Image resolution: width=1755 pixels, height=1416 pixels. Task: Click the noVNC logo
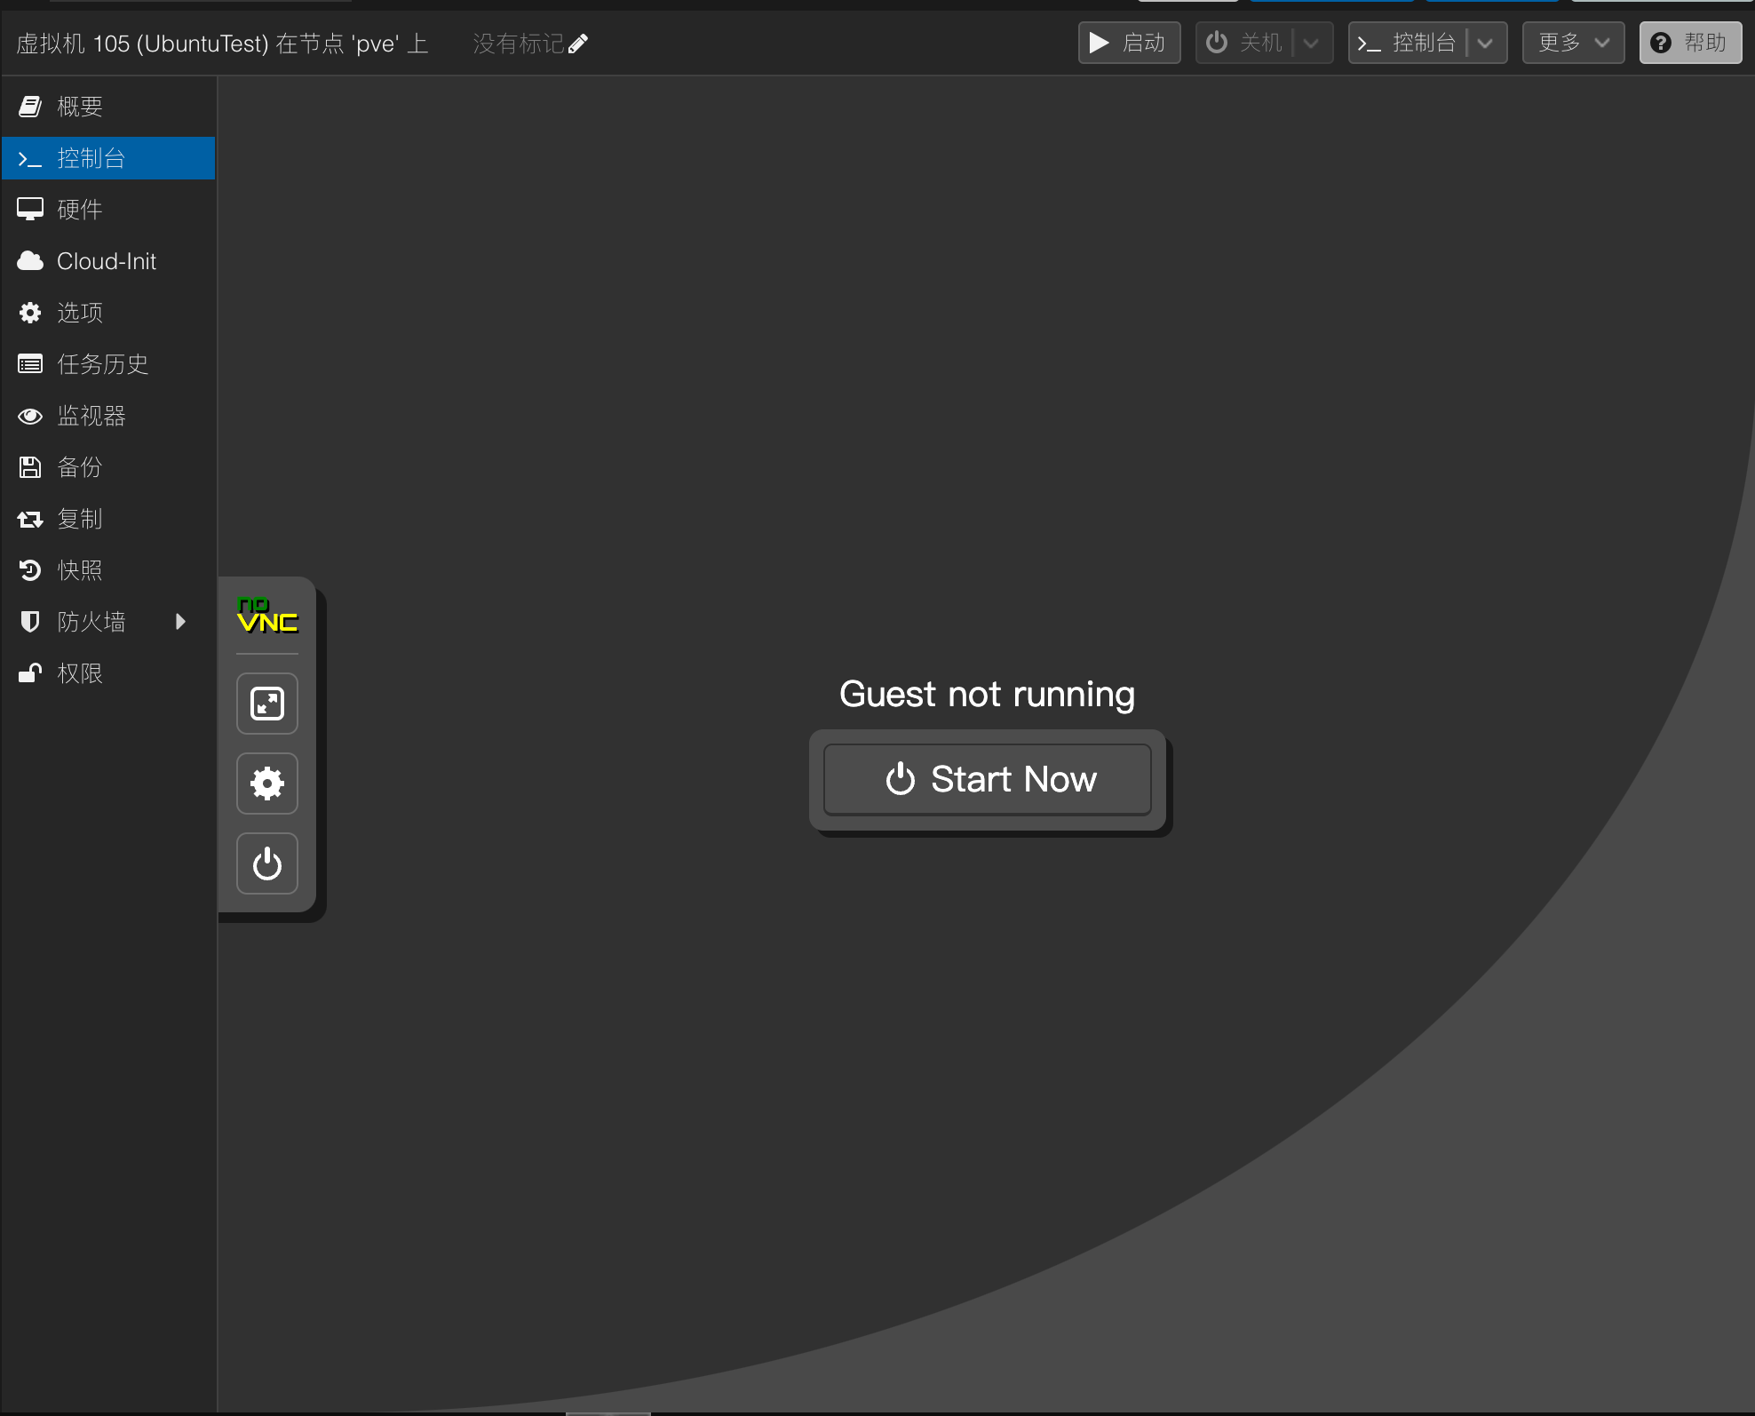(267, 616)
